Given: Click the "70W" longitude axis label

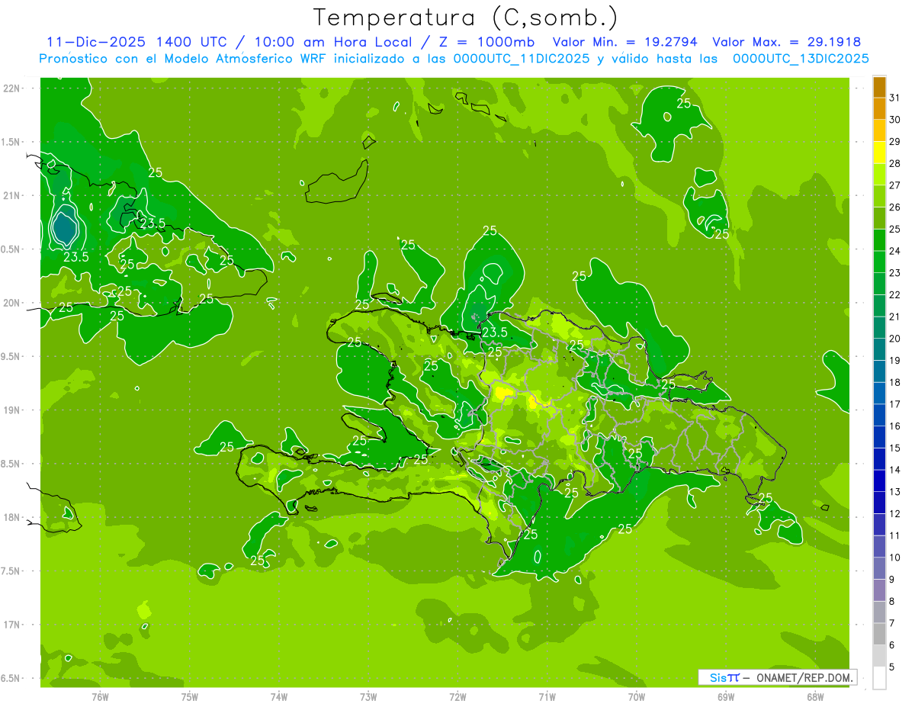Looking at the screenshot, I should [637, 696].
